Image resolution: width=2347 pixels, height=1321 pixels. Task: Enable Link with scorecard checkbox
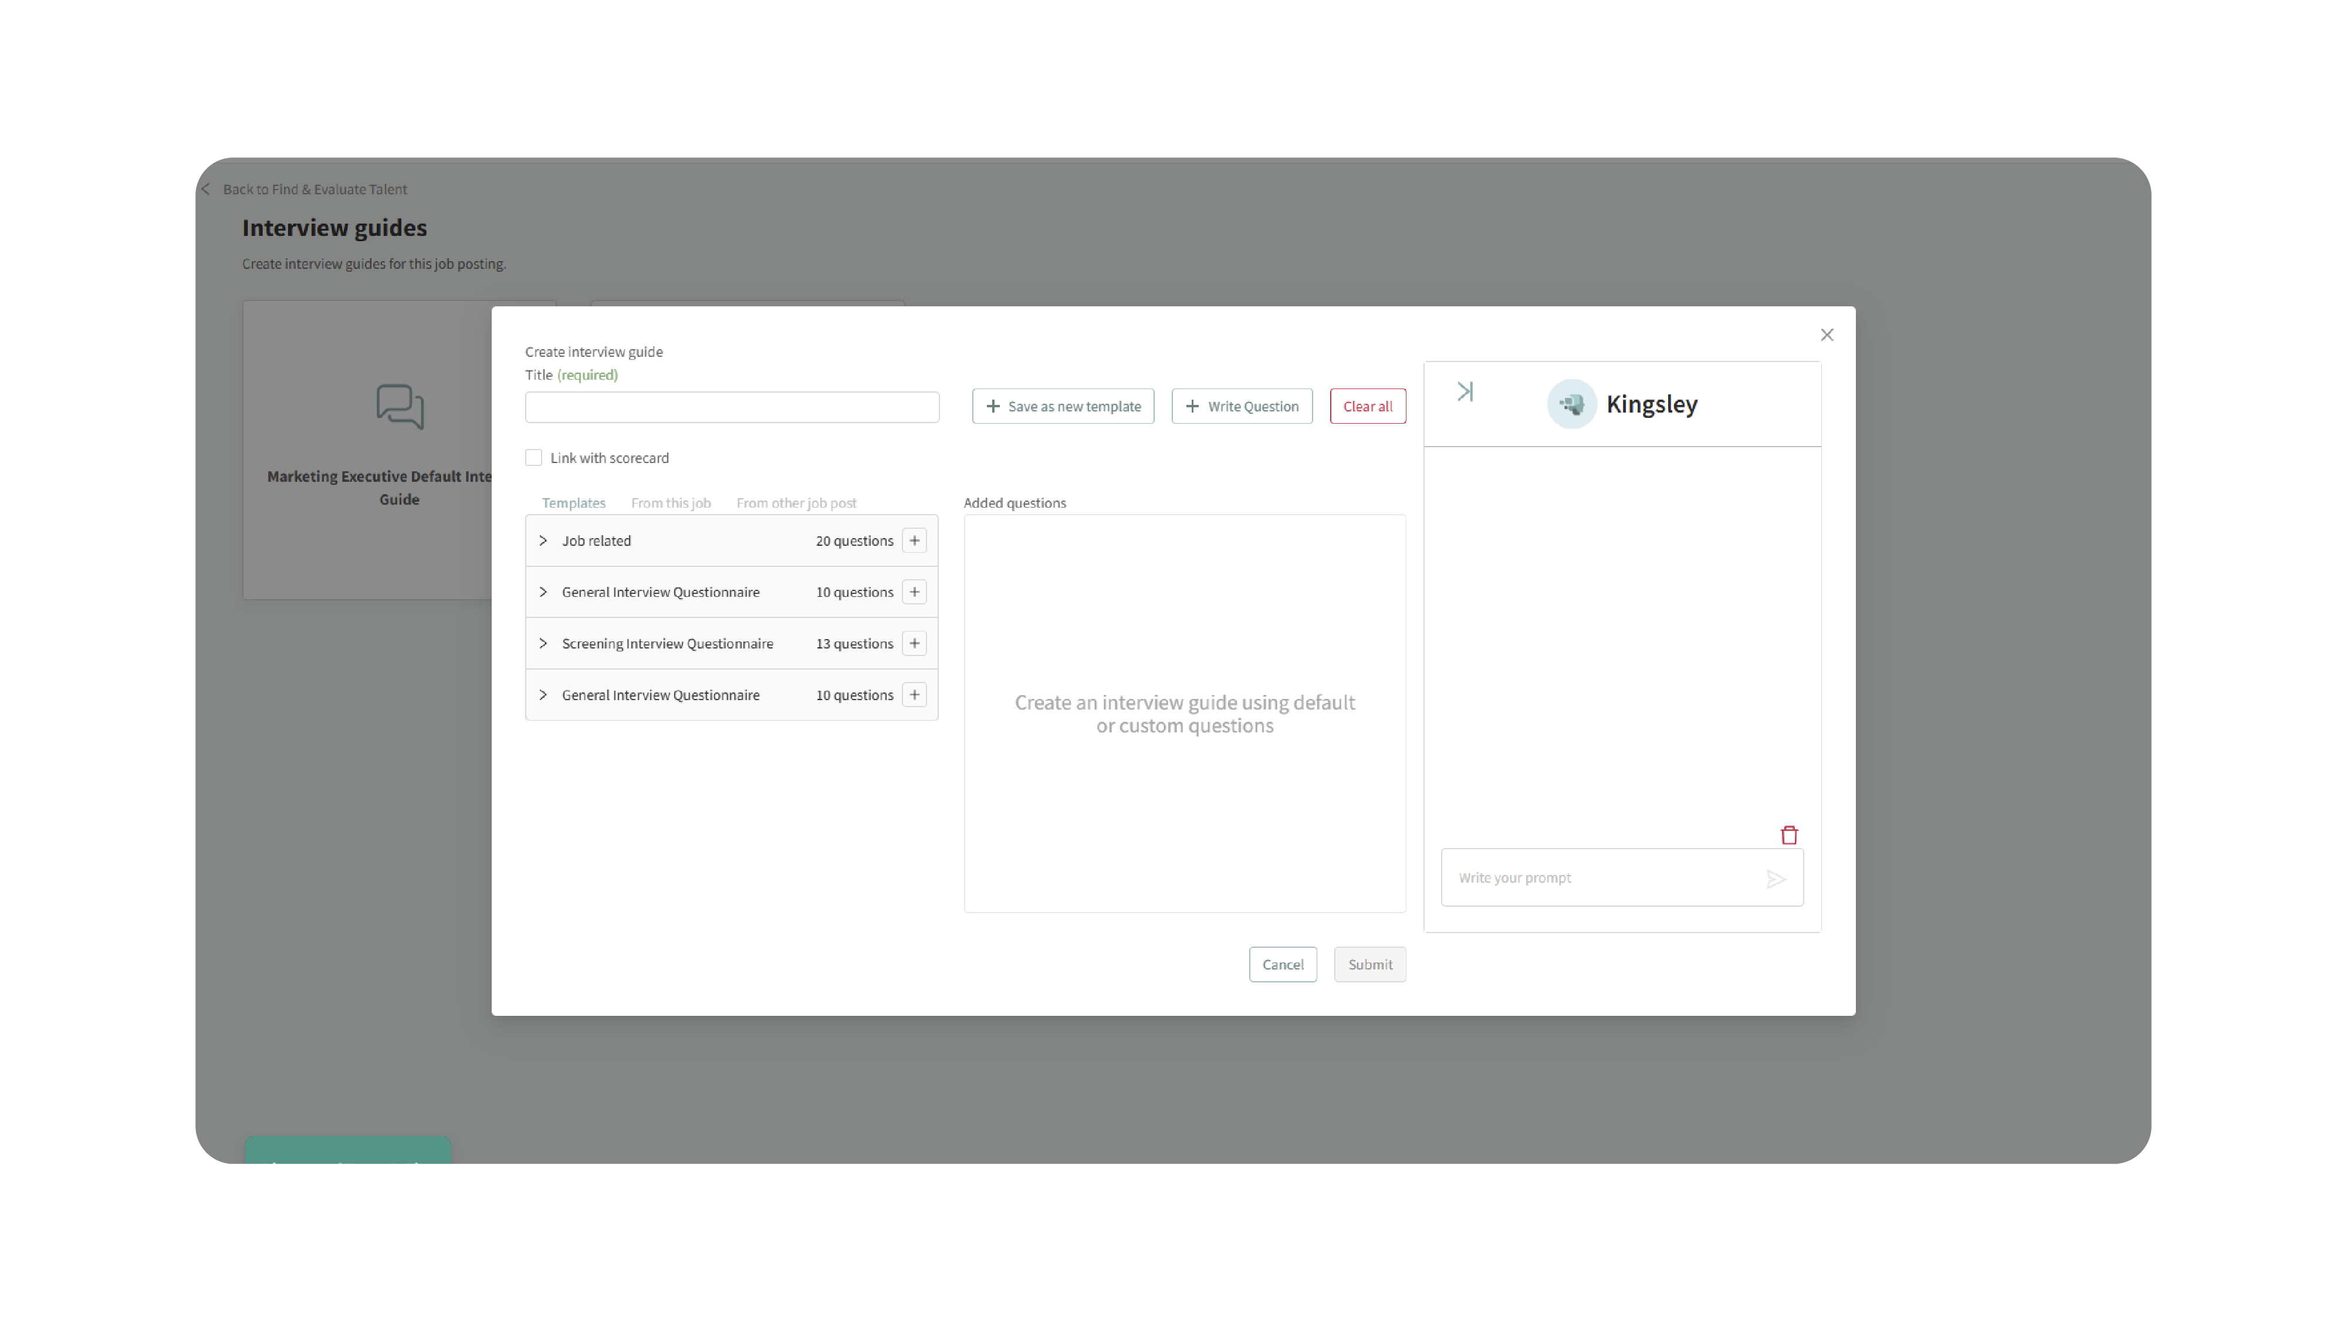pyautogui.click(x=534, y=458)
